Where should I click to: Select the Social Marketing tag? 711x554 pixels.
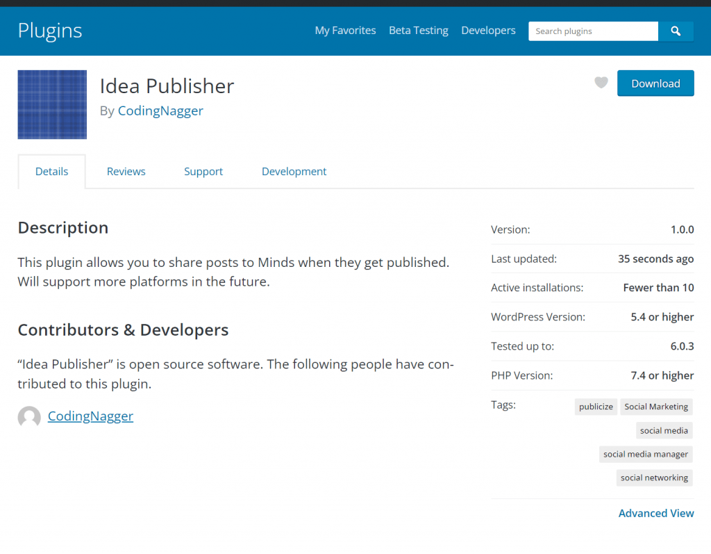[x=656, y=407]
